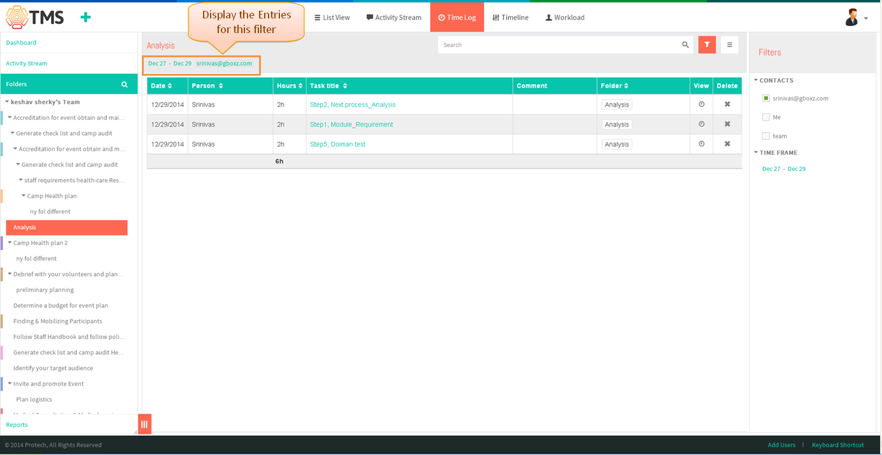Open the TMS logo home
This screenshot has height=455, width=882.
[x=35, y=17]
